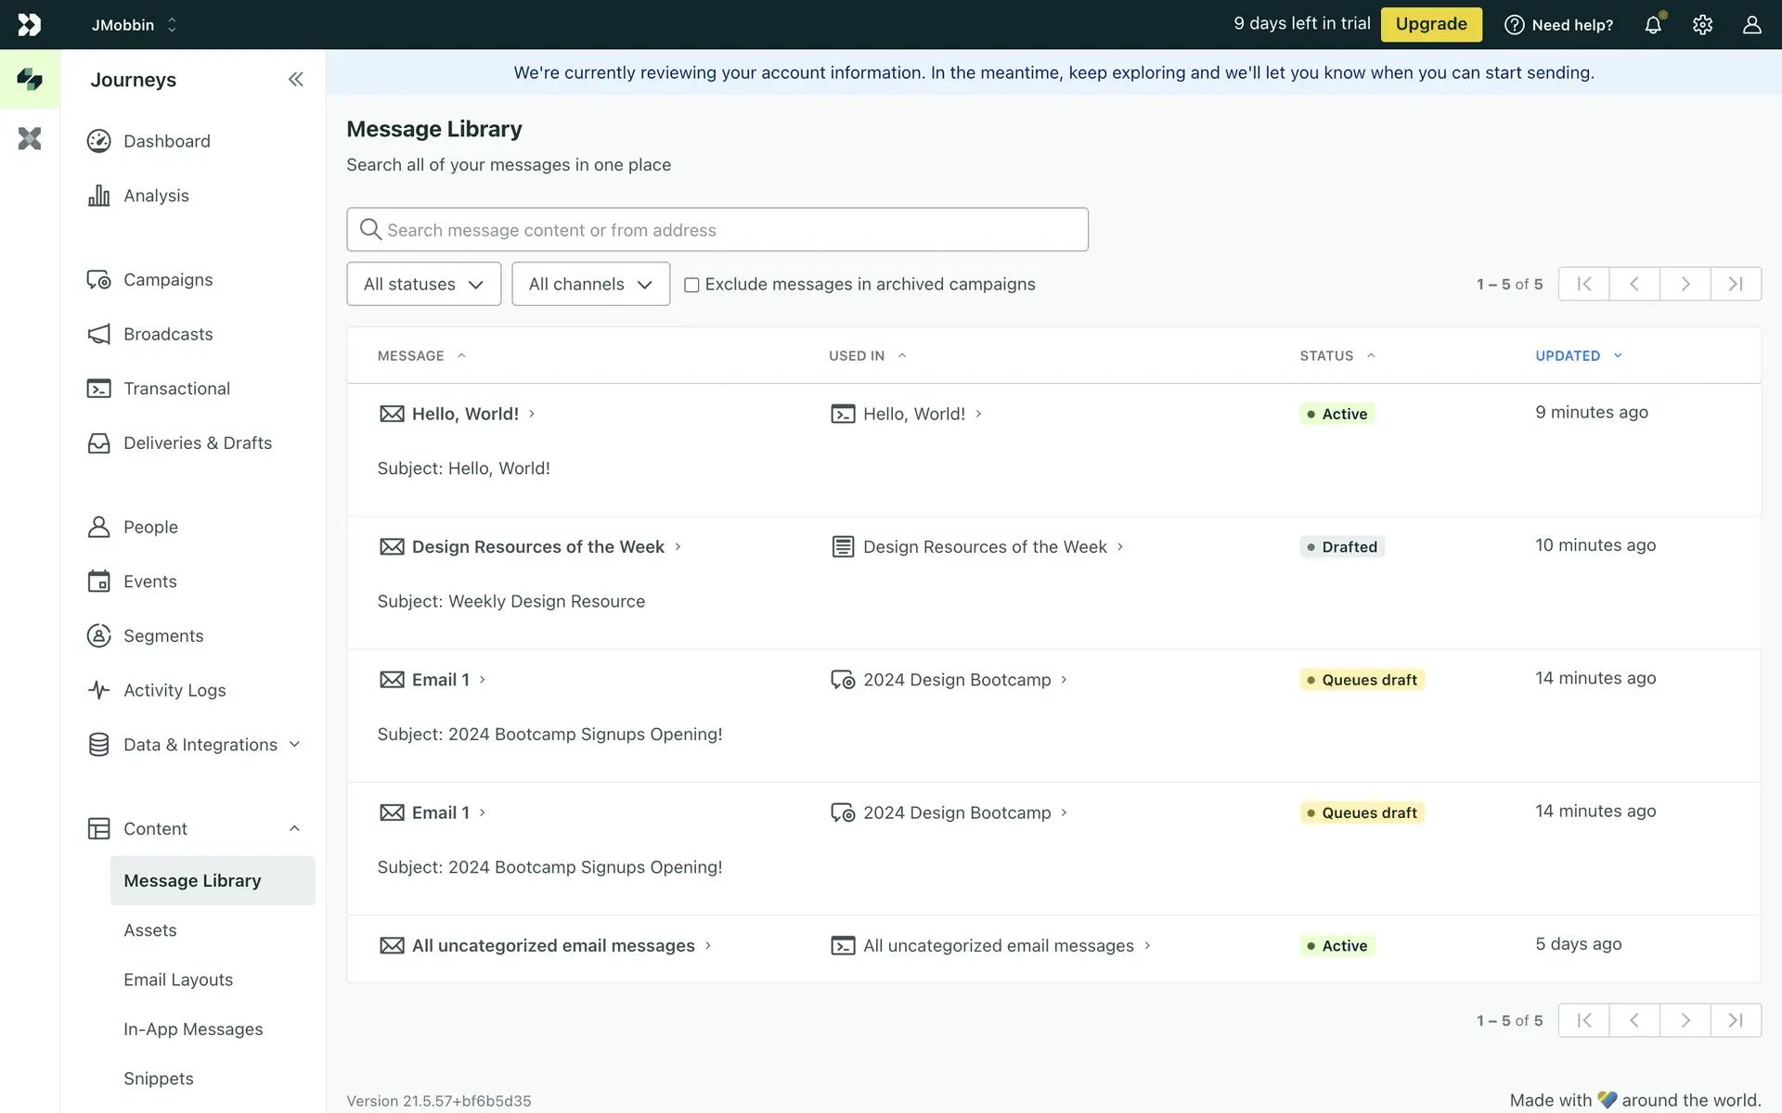Enable Exclude messages in archived campaigns checkbox

pyautogui.click(x=691, y=285)
